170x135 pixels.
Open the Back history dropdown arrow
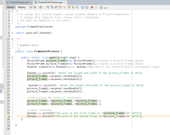coord(38,7)
